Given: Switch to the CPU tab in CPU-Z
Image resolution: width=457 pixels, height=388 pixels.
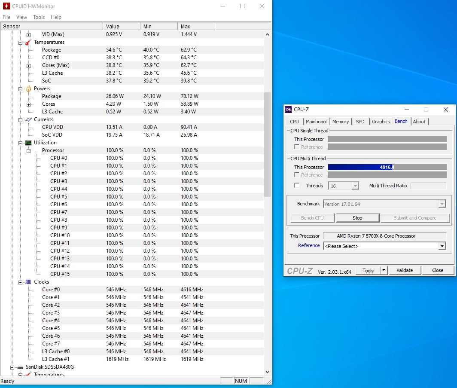Looking at the screenshot, I should point(294,122).
